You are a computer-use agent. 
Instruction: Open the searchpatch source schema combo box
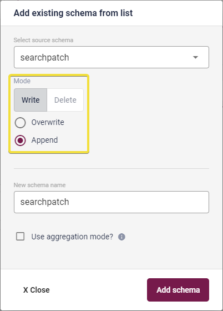pos(111,57)
